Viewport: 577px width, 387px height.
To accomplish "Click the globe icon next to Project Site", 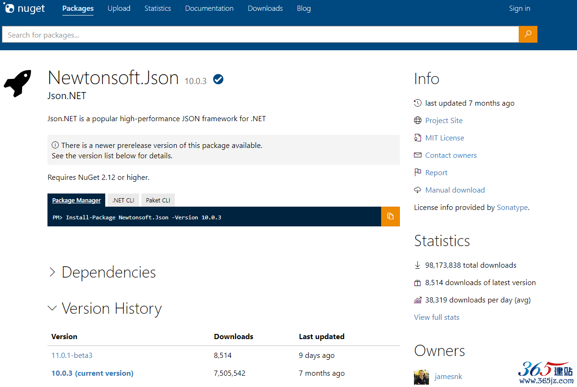I will click(418, 120).
